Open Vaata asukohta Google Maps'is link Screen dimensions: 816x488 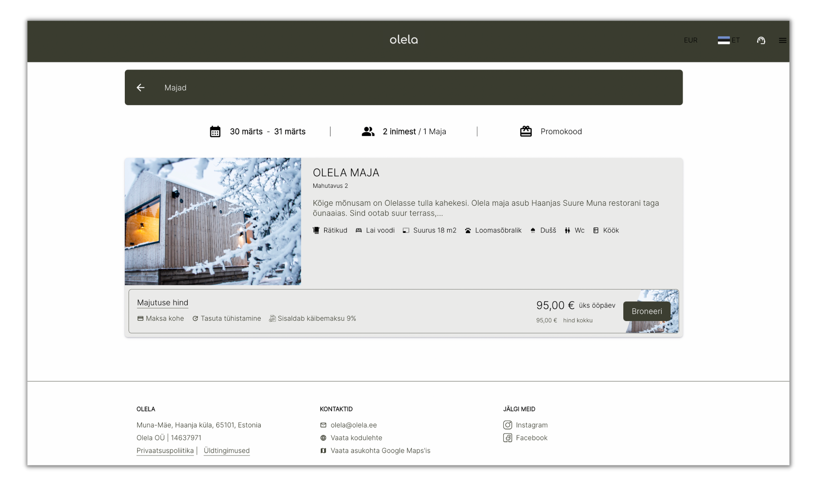380,450
